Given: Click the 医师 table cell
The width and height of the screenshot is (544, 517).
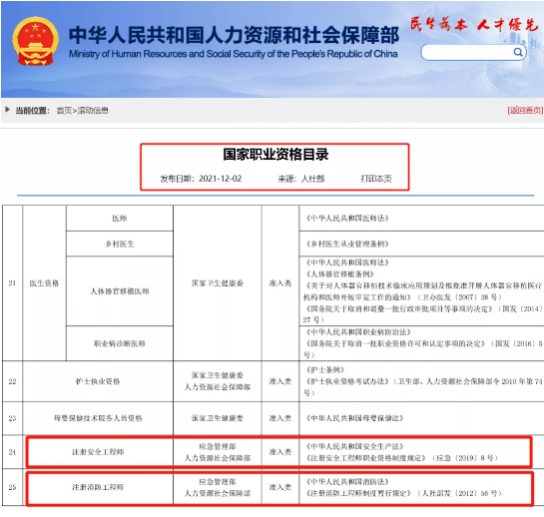Looking at the screenshot, I should (x=120, y=219).
